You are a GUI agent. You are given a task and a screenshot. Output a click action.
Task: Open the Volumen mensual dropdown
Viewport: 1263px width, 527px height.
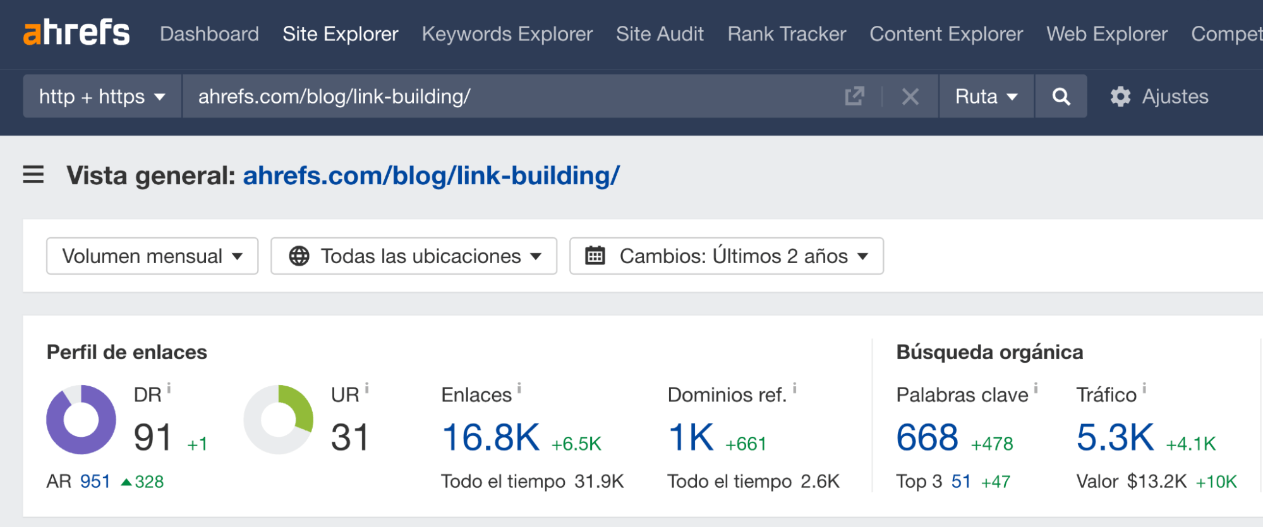tap(152, 256)
